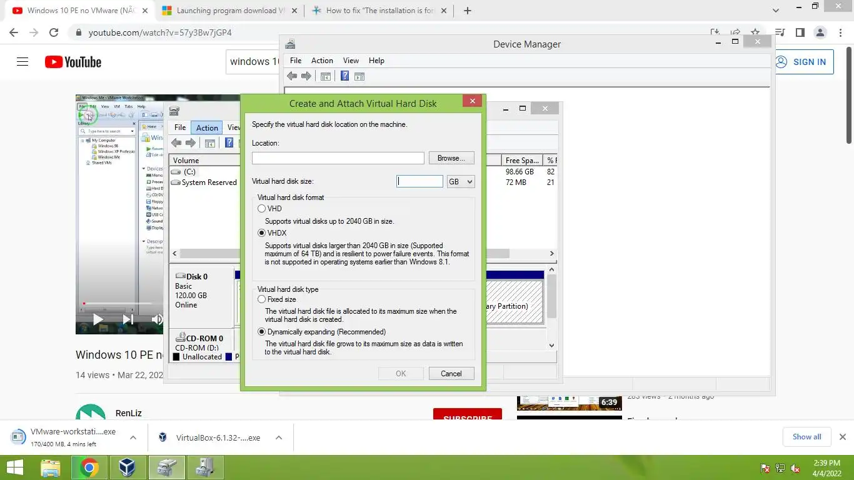Open a new Chrome tab
This screenshot has width=854, height=480.
pos(467,11)
